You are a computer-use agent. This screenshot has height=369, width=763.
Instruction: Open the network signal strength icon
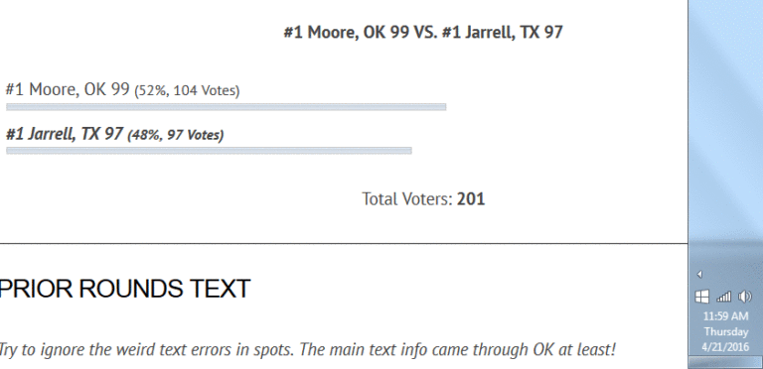coord(723,297)
